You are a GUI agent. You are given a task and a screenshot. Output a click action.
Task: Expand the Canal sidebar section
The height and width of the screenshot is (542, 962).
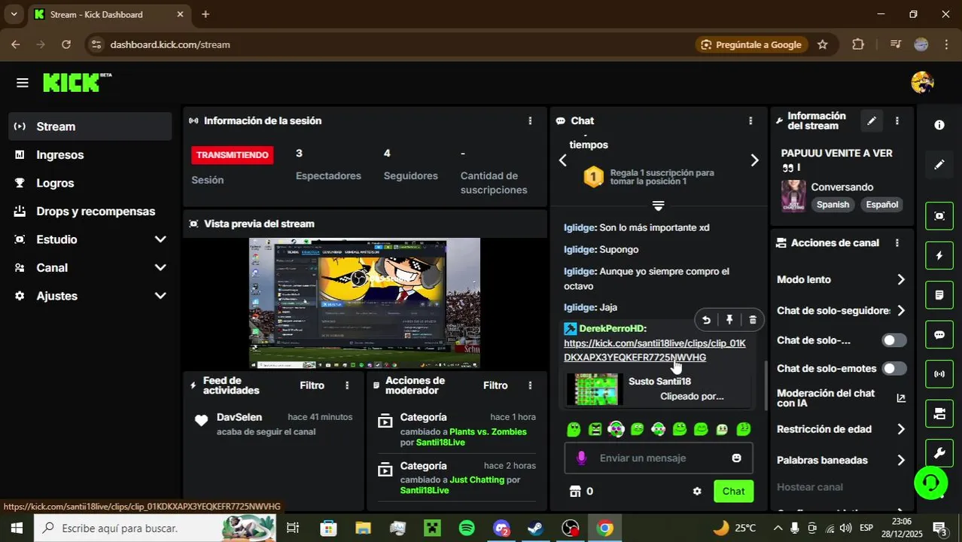tap(90, 268)
